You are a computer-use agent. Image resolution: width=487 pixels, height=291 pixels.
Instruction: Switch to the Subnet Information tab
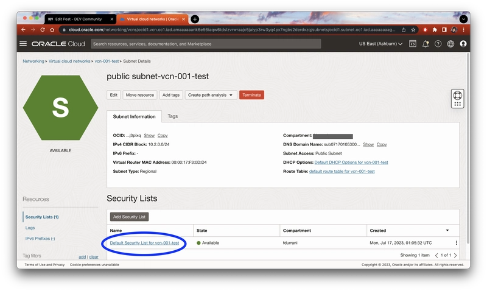(134, 116)
